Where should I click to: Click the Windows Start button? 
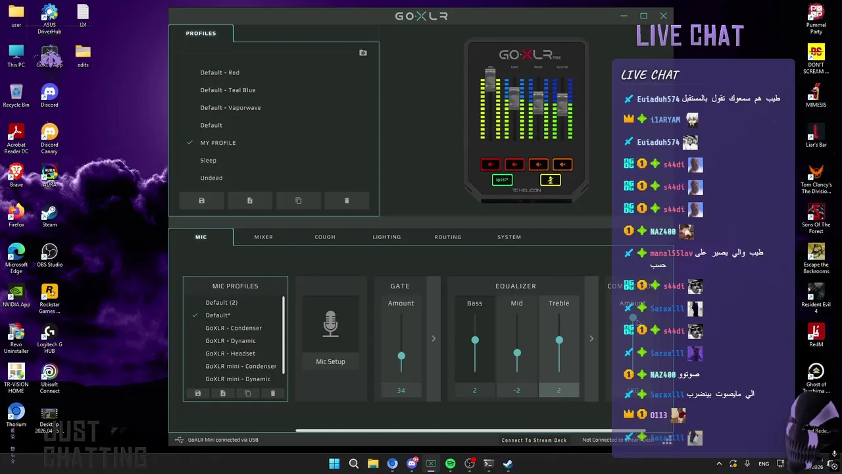click(334, 464)
